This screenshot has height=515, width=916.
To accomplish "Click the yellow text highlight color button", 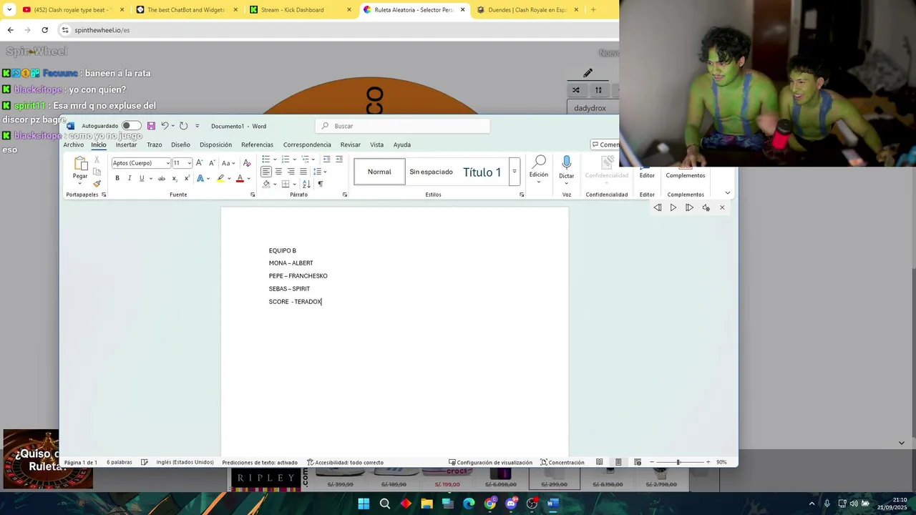I will tap(220, 178).
